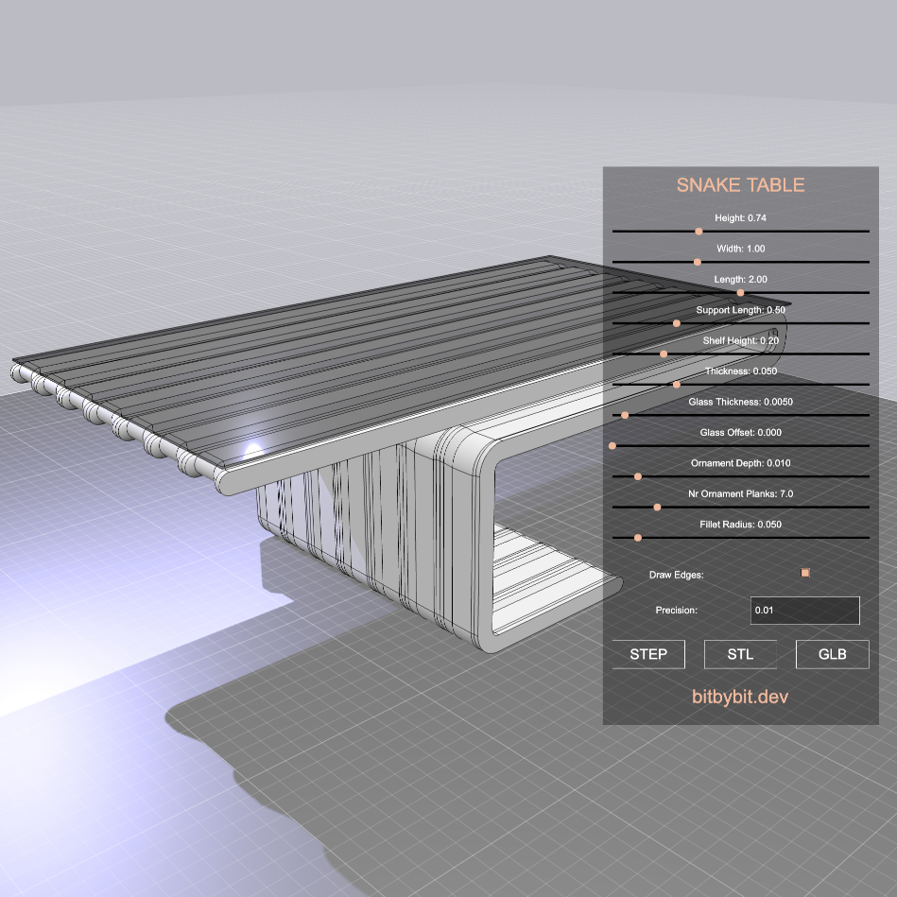
Task: Click the SNAKE TABLE title
Action: click(x=740, y=185)
